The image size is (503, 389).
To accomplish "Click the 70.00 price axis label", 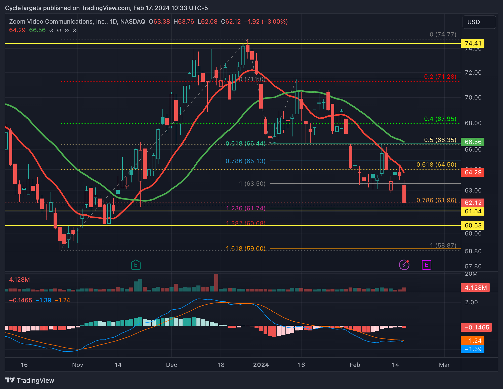I will (x=473, y=98).
